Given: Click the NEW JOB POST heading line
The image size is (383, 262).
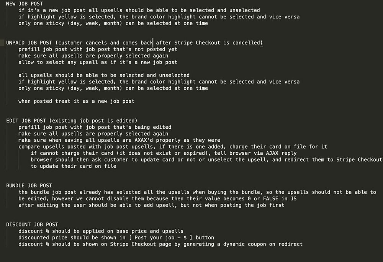Looking at the screenshot, I should point(25,4).
